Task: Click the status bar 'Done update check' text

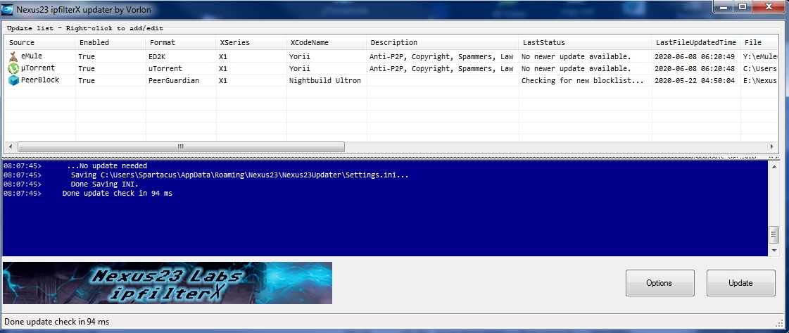Action: (57, 322)
